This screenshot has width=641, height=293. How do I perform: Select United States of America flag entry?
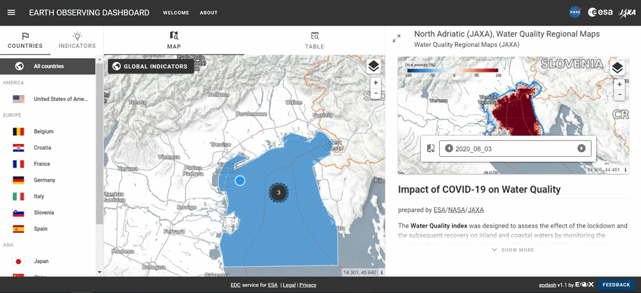pos(48,99)
